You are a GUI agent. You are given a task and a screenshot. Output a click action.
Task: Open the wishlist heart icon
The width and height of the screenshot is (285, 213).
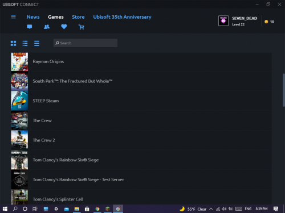click(x=64, y=27)
